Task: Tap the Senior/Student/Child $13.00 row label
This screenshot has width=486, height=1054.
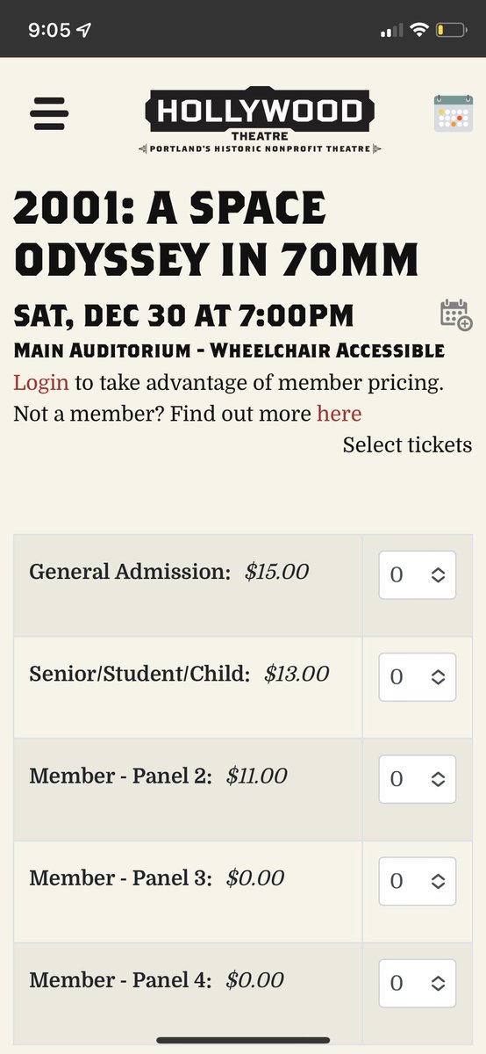Action: 179,674
